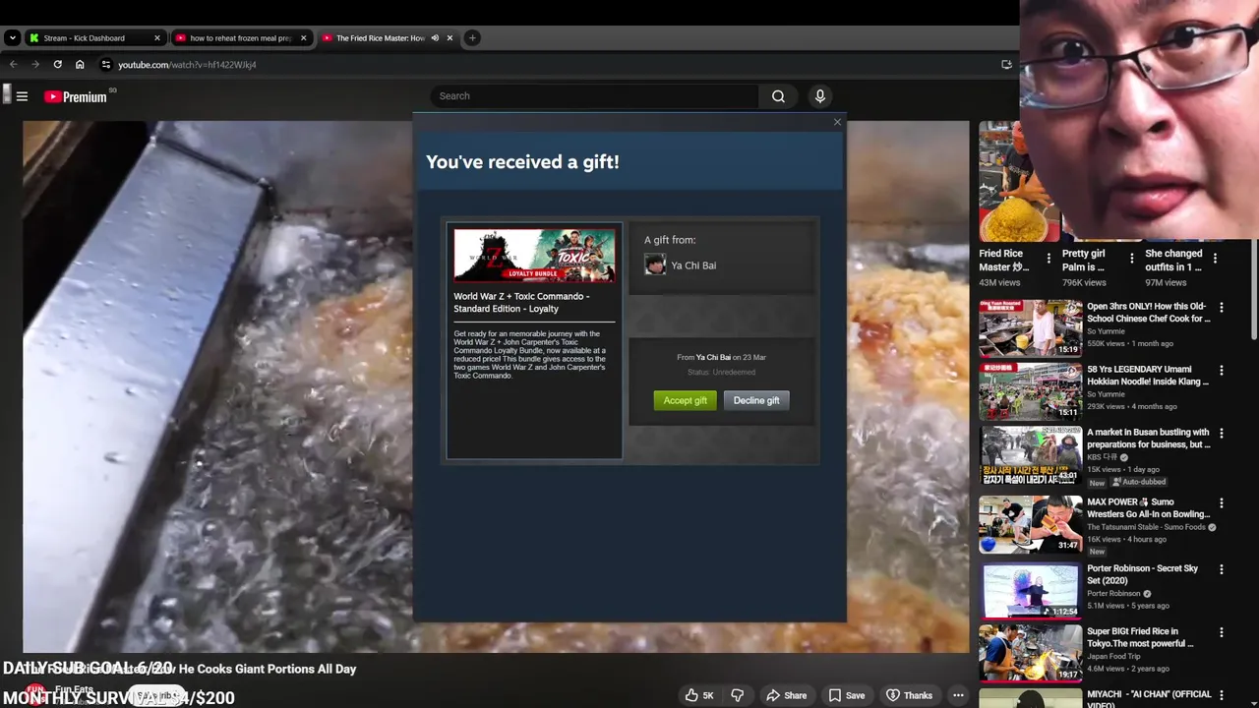The width and height of the screenshot is (1259, 708).
Task: Open more actions ellipsis under video
Action: [958, 695]
